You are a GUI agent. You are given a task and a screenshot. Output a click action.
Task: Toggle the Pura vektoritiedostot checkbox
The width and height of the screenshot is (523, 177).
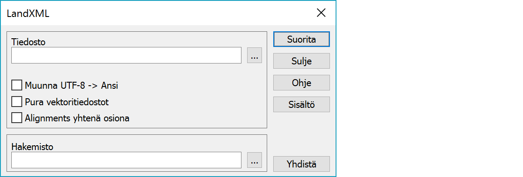coord(17,102)
